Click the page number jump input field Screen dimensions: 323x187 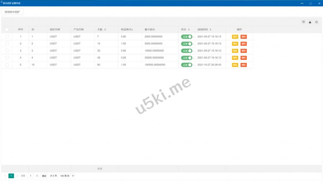click(x=31, y=176)
